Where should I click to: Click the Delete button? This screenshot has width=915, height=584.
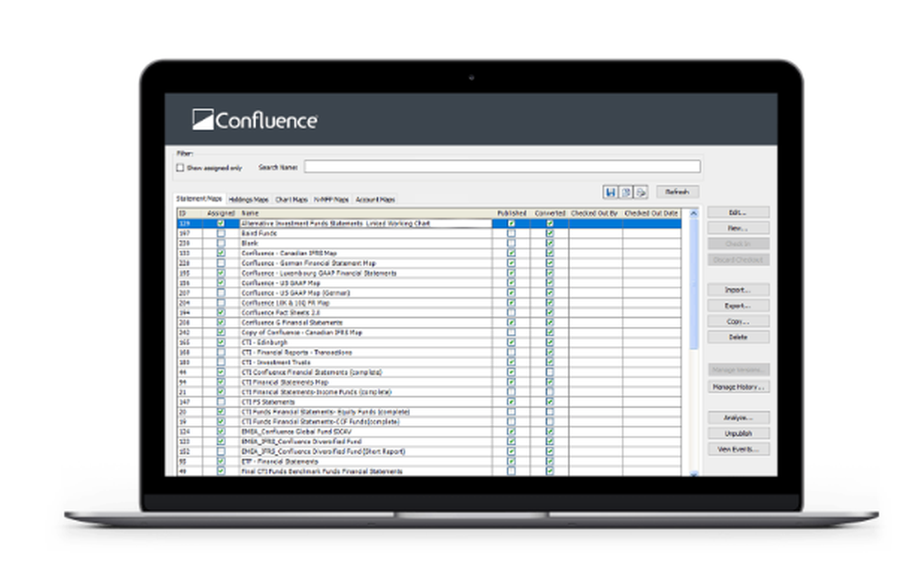pyautogui.click(x=738, y=338)
